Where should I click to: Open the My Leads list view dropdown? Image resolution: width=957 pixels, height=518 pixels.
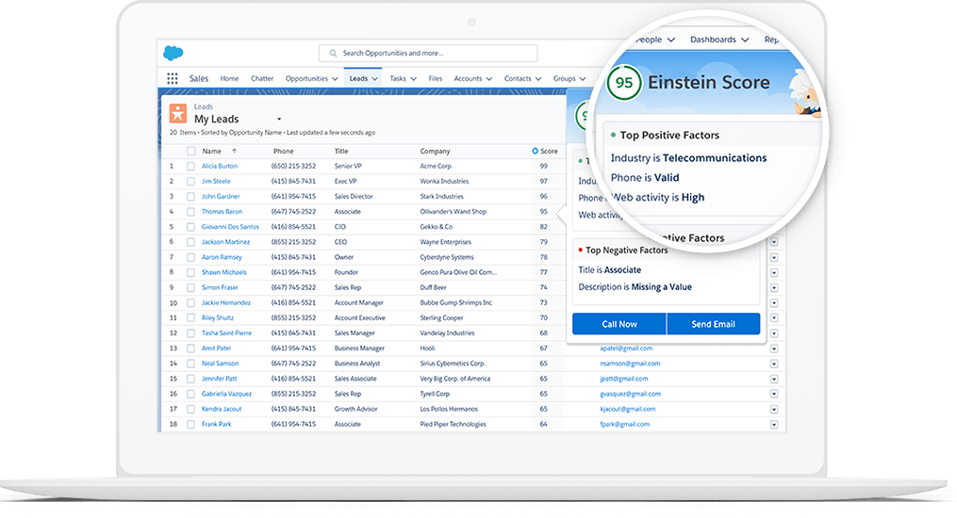pos(279,119)
